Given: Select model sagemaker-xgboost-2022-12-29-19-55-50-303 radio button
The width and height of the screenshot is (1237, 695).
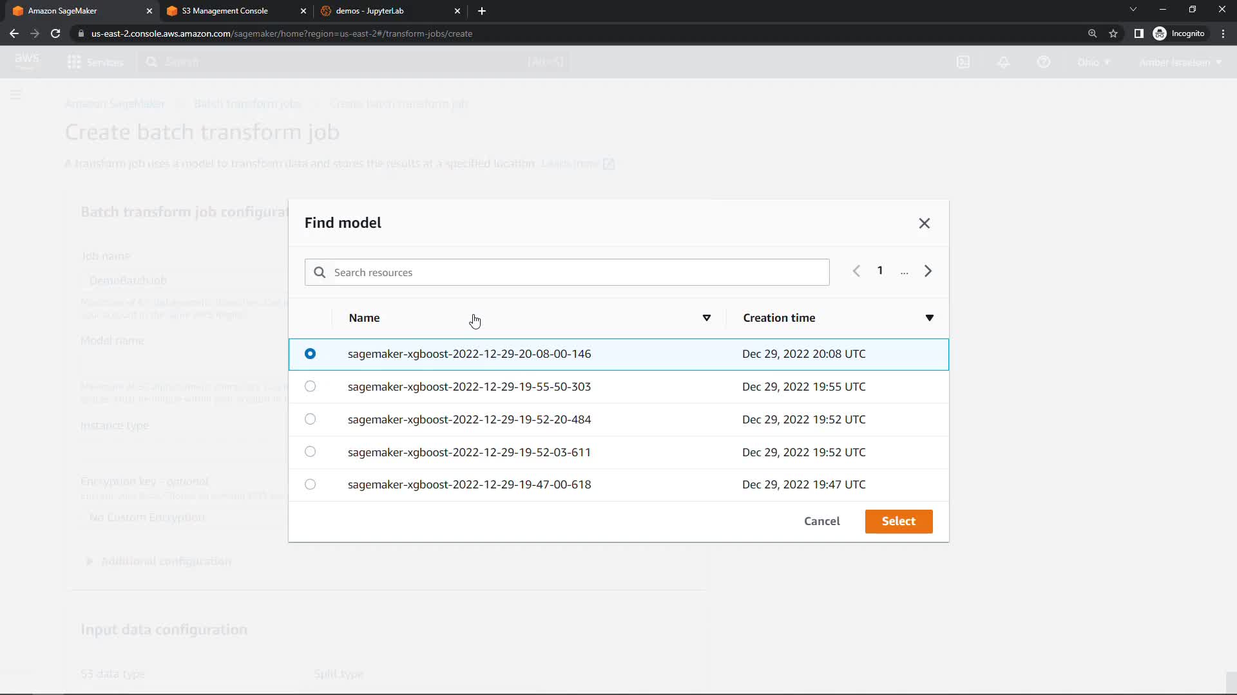Looking at the screenshot, I should [310, 387].
